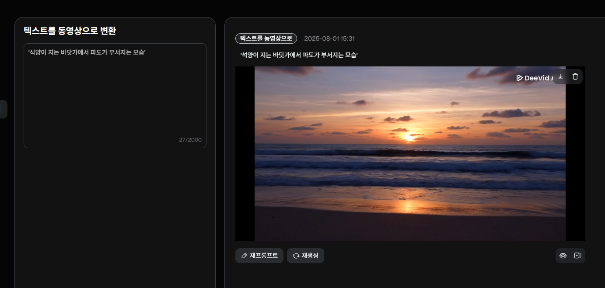The width and height of the screenshot is (605, 288).
Task: Select the prompt text inside the left panel
Action: [87, 52]
